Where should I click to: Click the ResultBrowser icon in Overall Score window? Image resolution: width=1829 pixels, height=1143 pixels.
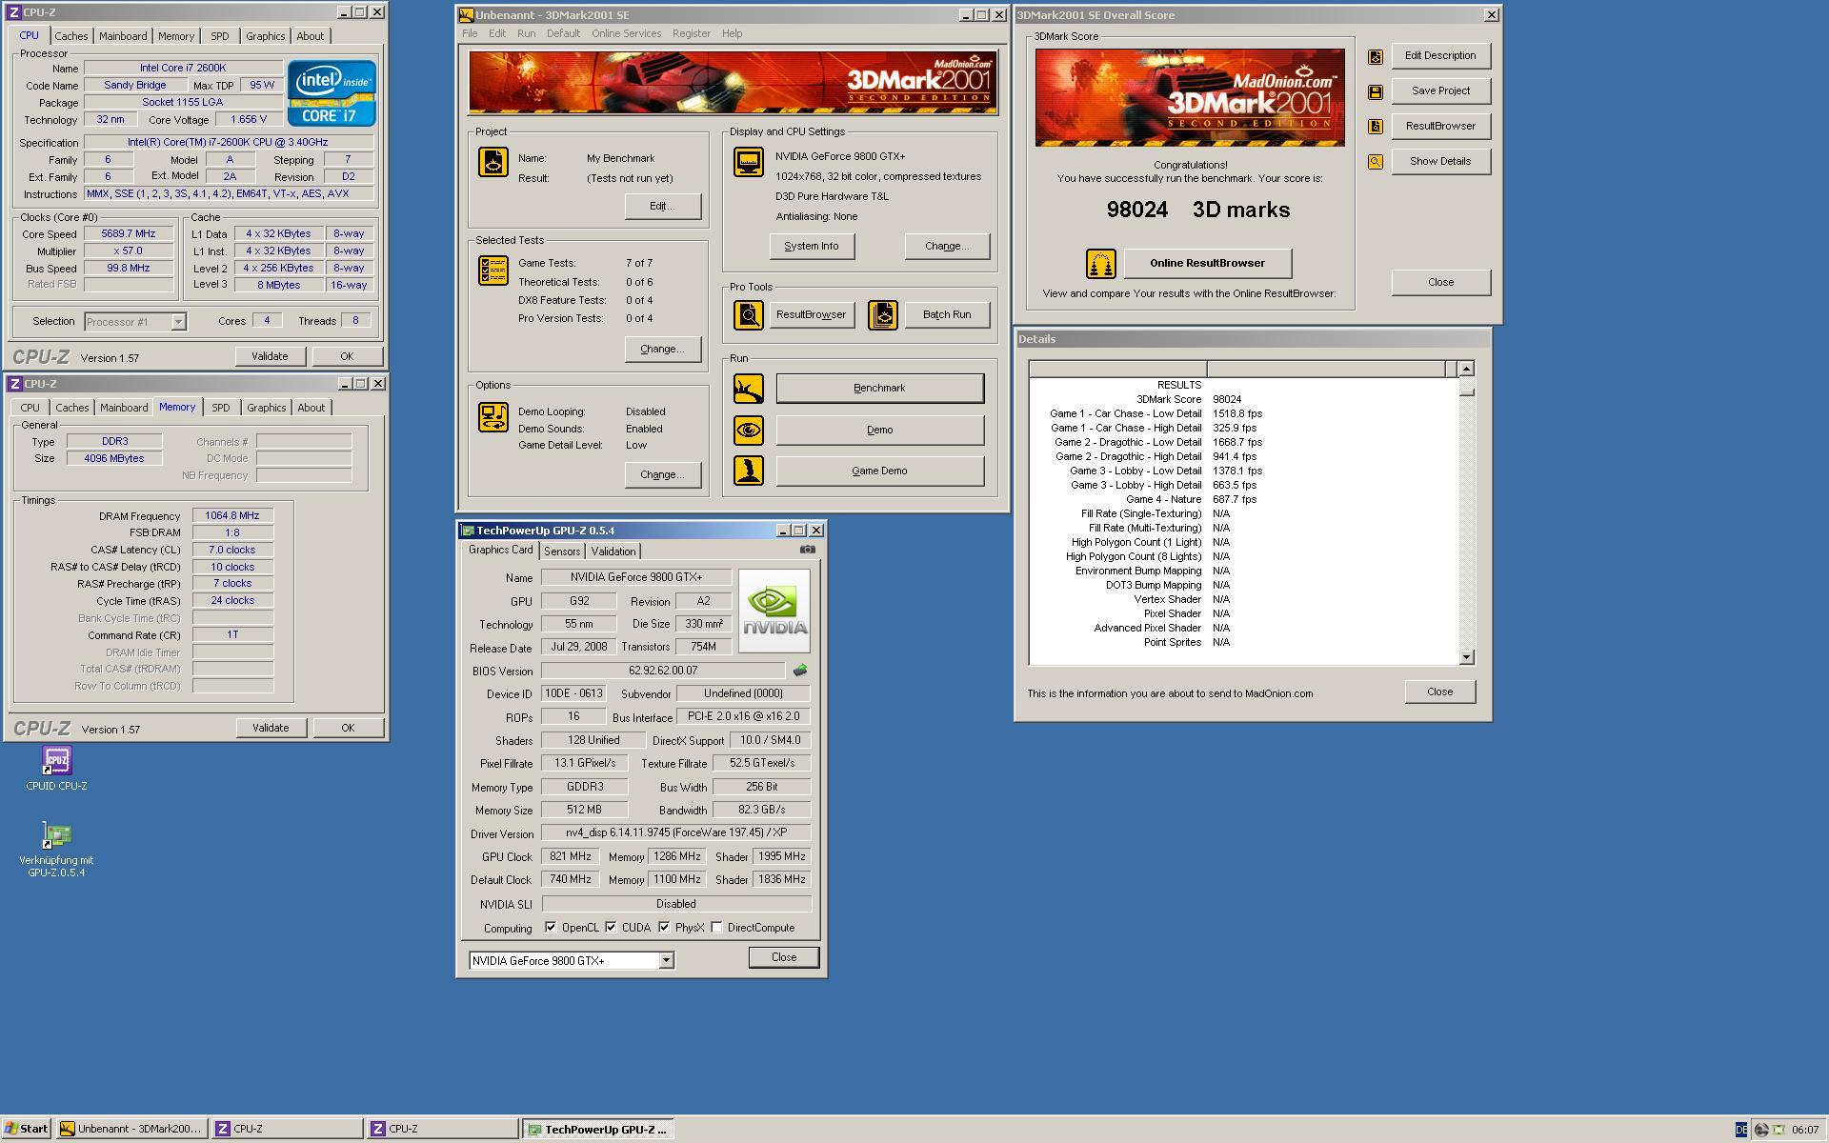(1375, 127)
